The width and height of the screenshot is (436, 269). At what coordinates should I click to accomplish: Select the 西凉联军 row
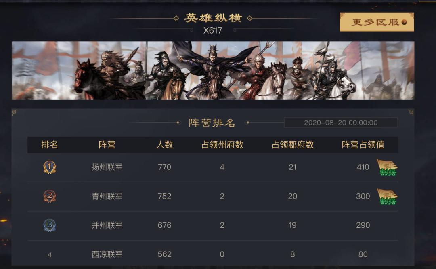point(213,254)
